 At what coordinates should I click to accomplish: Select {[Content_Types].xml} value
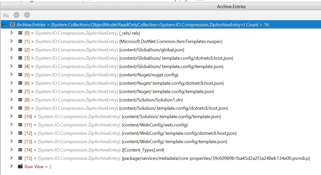[143, 150]
